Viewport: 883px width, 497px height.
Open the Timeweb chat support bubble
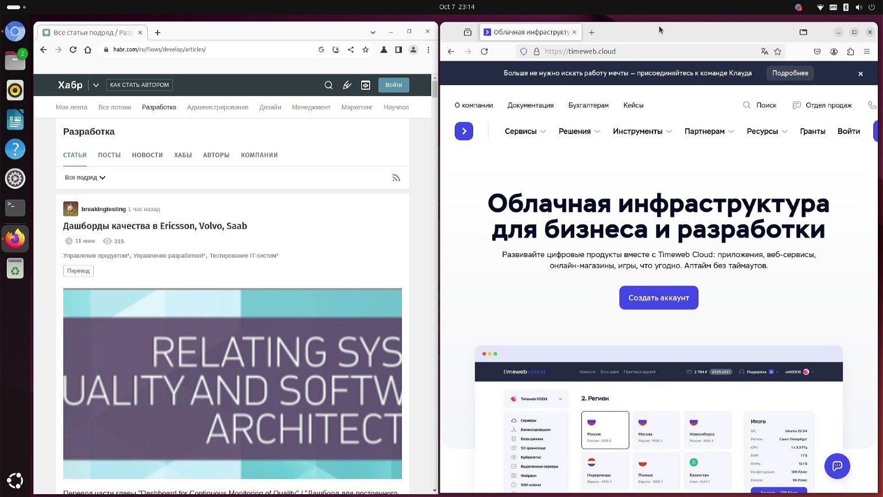837,466
